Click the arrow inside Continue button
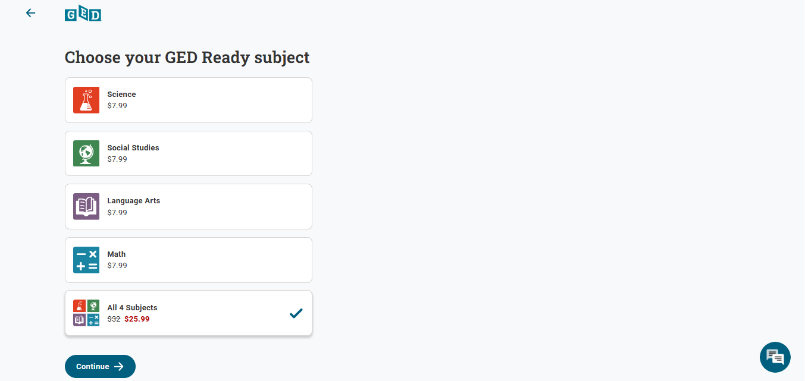The width and height of the screenshot is (805, 381). coord(119,367)
